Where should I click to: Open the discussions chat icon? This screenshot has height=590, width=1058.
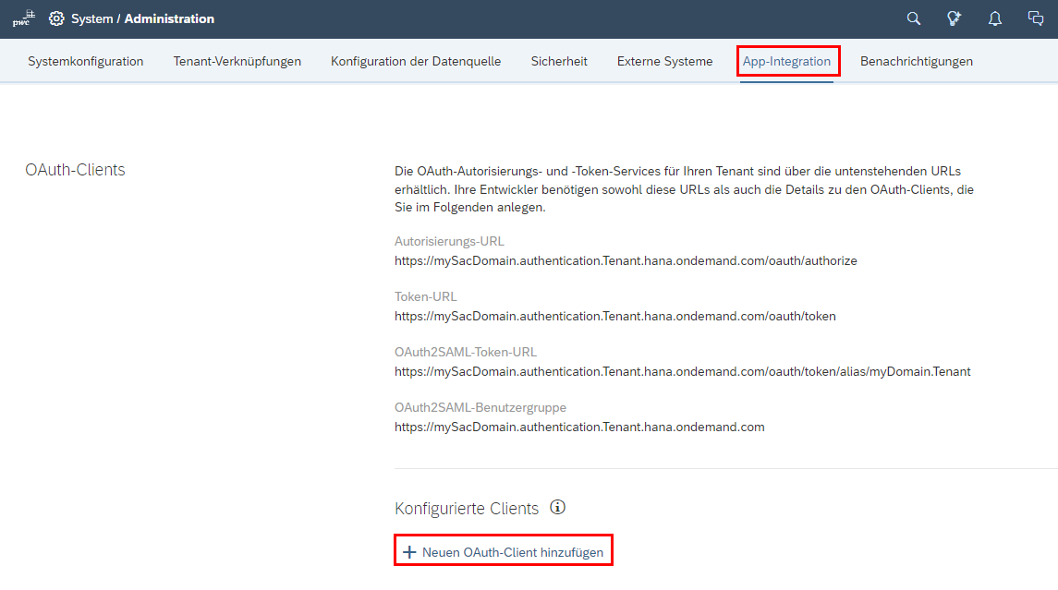tap(1036, 18)
